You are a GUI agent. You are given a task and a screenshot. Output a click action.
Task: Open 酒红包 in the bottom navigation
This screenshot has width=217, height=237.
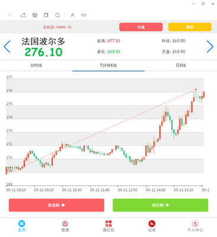(108, 226)
